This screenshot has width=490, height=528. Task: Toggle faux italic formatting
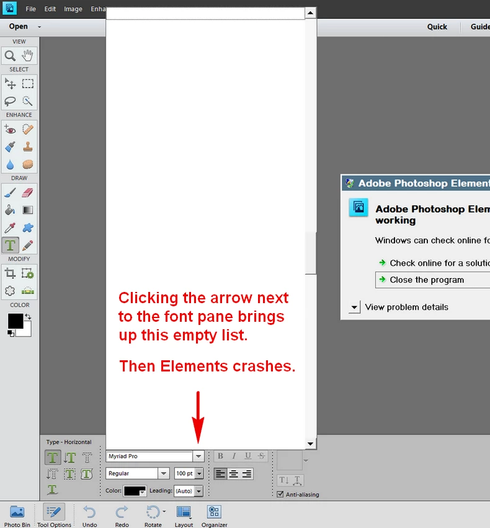coord(234,455)
